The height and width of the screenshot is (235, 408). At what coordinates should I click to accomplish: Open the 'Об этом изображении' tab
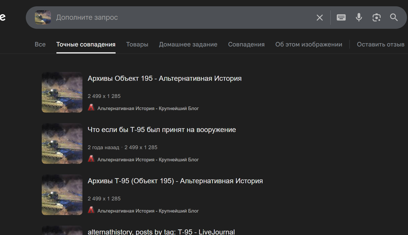[309, 44]
